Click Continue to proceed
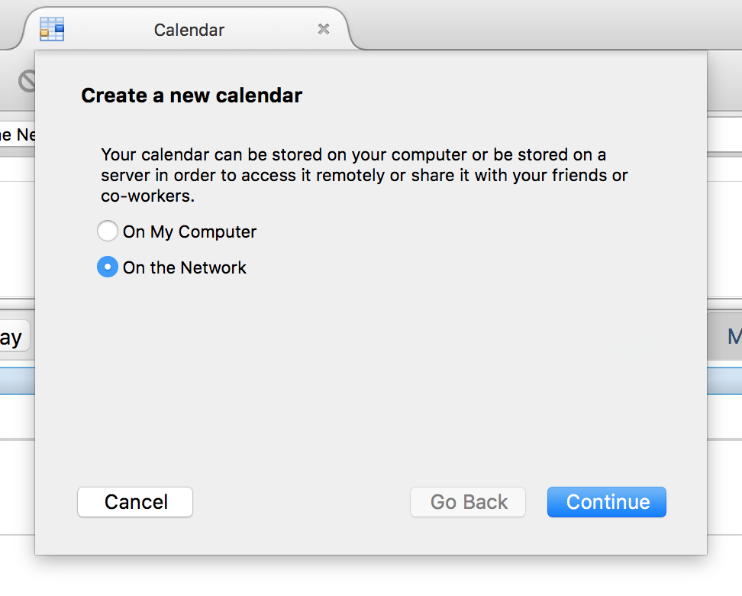Screen dimensions: 742x596 607,502
